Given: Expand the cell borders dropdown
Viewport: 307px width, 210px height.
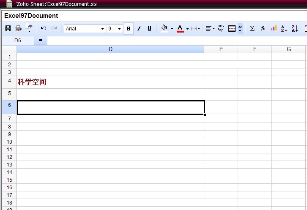Looking at the screenshot, I should 199,29.
